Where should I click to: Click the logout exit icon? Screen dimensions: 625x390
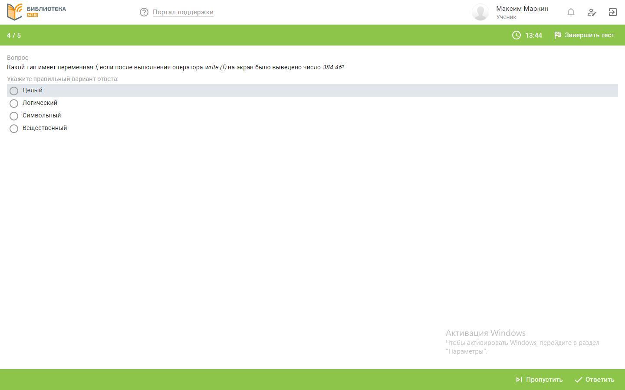(612, 12)
